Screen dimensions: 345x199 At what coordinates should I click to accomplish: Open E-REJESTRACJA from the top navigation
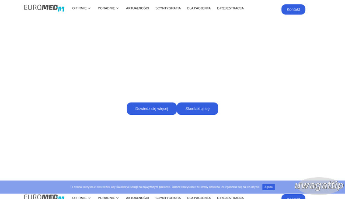coord(230,8)
